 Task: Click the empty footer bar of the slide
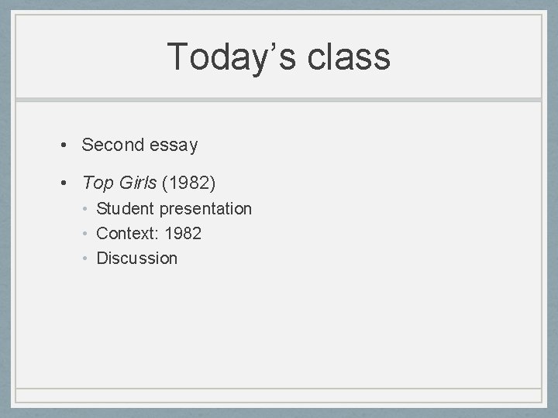(x=279, y=396)
